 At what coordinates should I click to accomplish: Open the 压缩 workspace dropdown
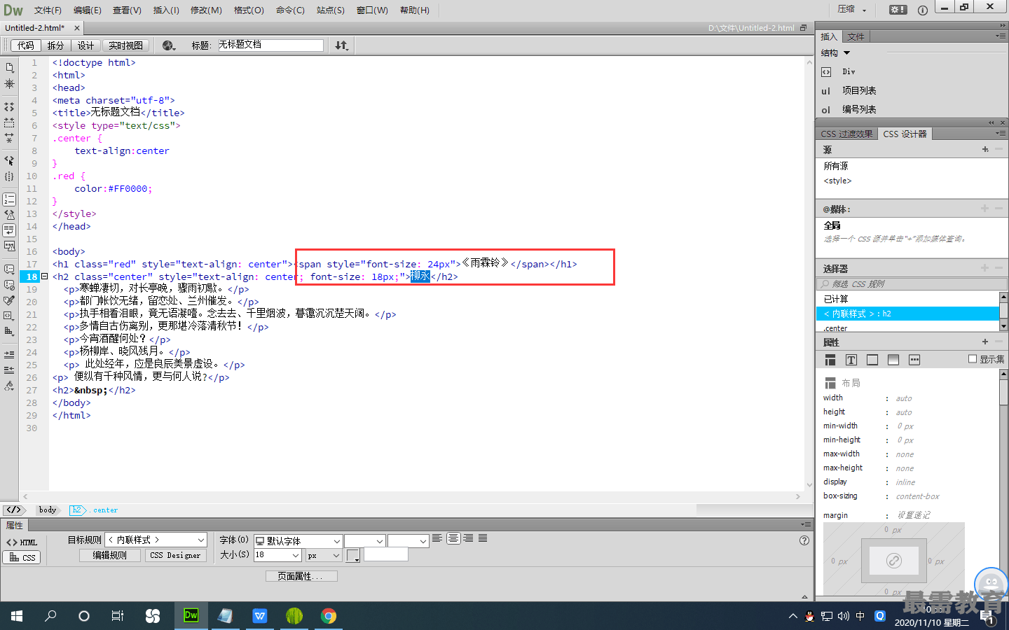point(851,10)
